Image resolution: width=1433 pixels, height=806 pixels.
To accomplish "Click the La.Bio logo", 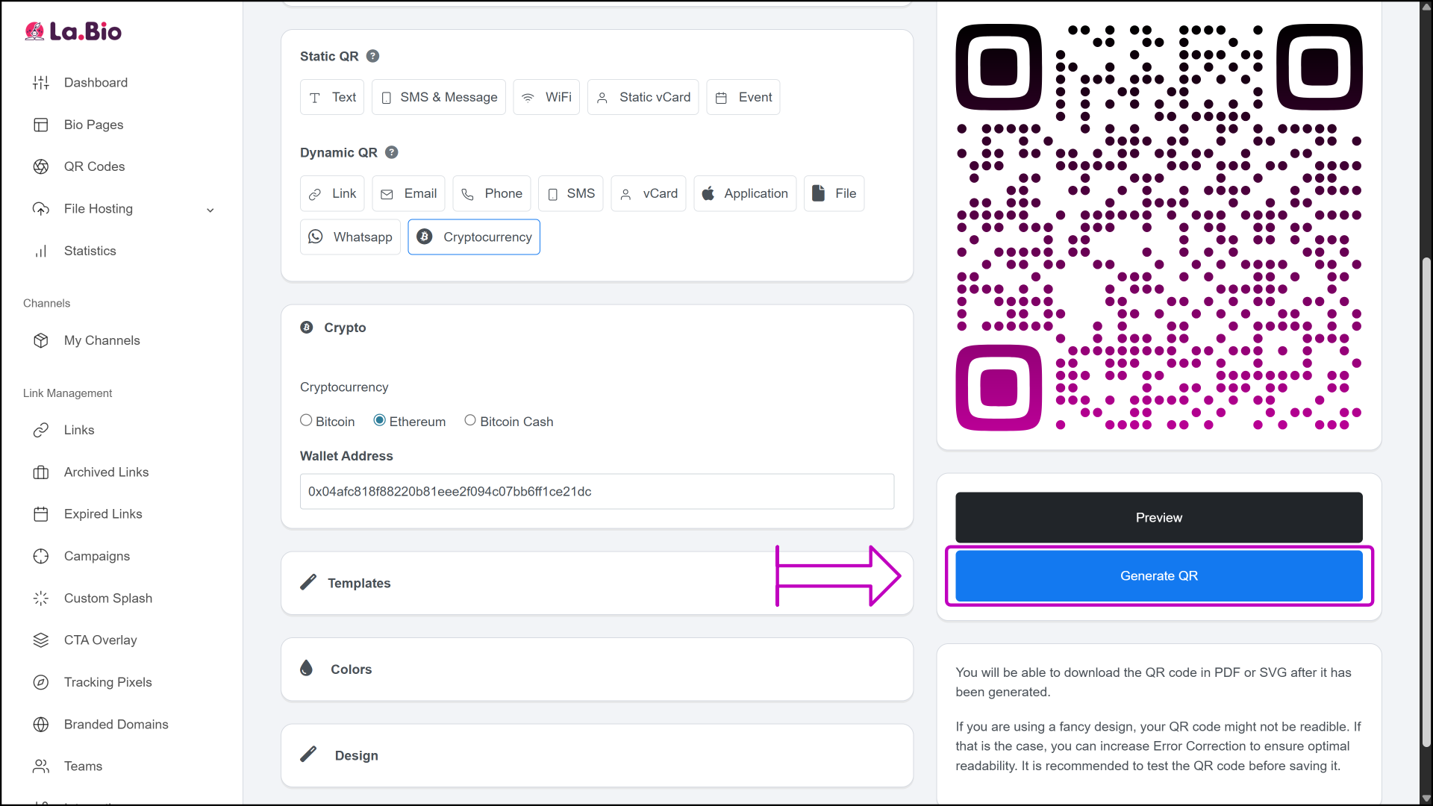I will click(x=73, y=31).
